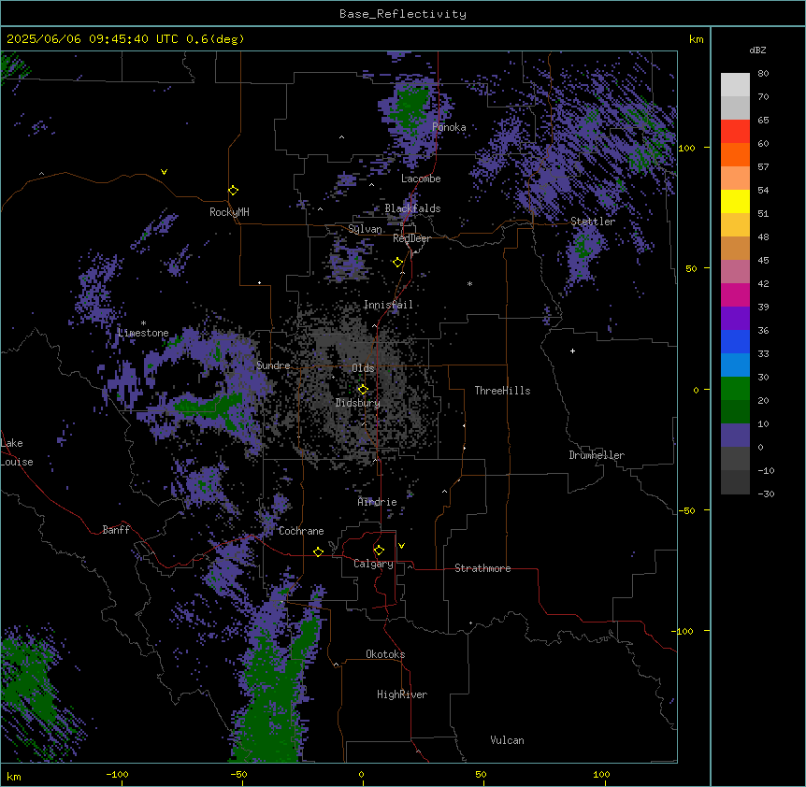Click the -50 tick on the right axis
The image size is (806, 787).
686,510
